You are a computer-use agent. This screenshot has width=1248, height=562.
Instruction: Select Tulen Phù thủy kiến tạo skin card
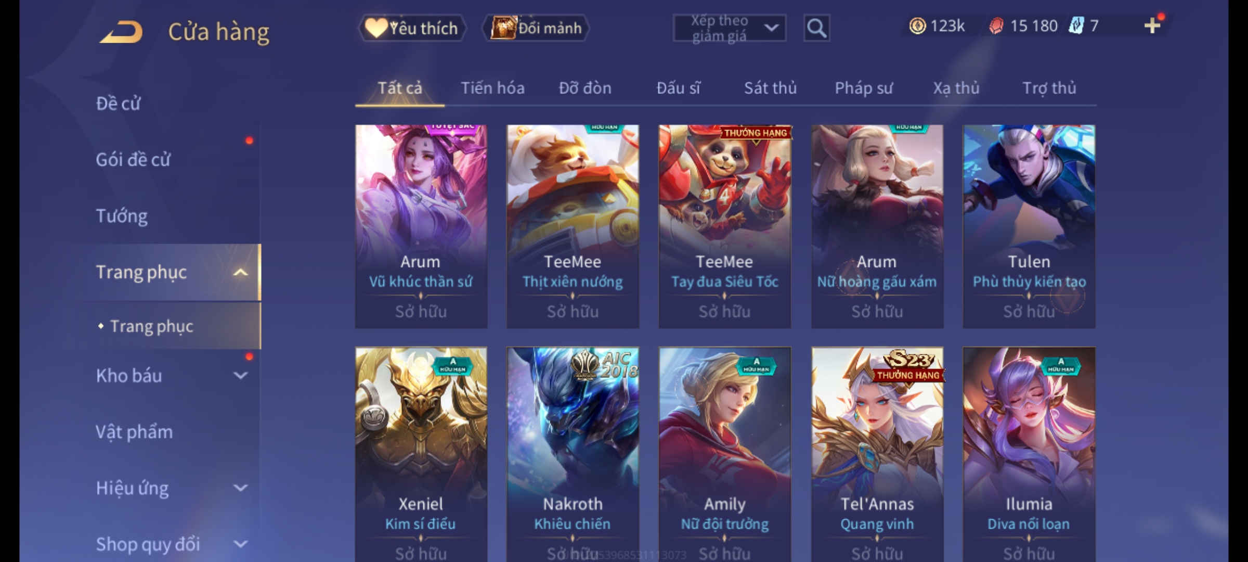tap(1029, 226)
